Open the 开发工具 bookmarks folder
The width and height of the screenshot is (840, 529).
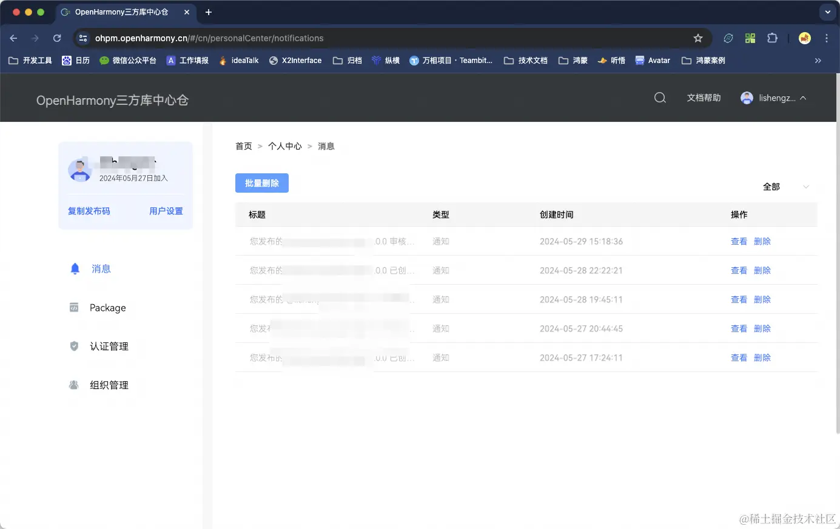[x=30, y=61]
